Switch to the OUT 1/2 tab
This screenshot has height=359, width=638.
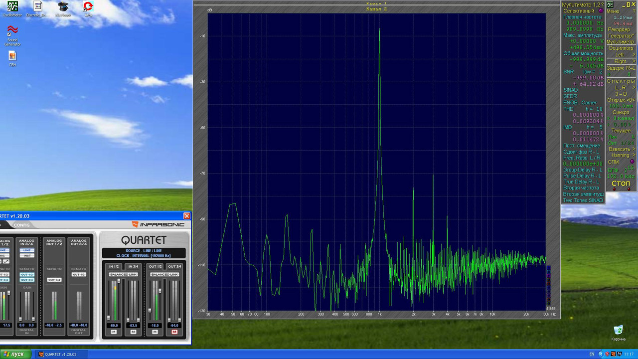155,266
